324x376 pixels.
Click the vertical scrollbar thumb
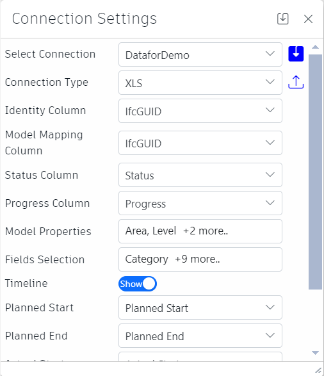coord(315,172)
